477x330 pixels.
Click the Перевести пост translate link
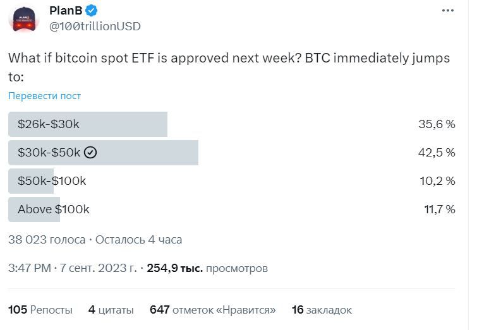click(44, 96)
